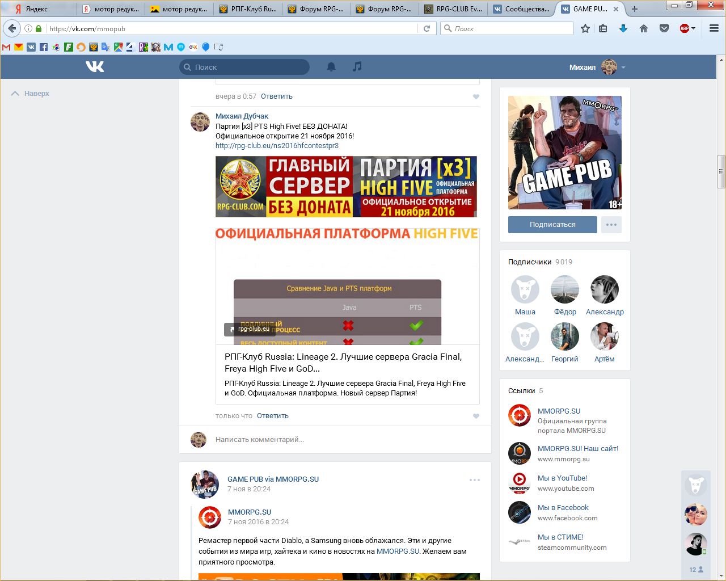Open the chat contacts counter showing 12
This screenshot has width=726, height=581.
point(696,570)
